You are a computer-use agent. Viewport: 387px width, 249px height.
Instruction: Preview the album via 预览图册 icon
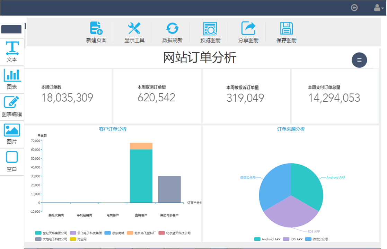[210, 29]
